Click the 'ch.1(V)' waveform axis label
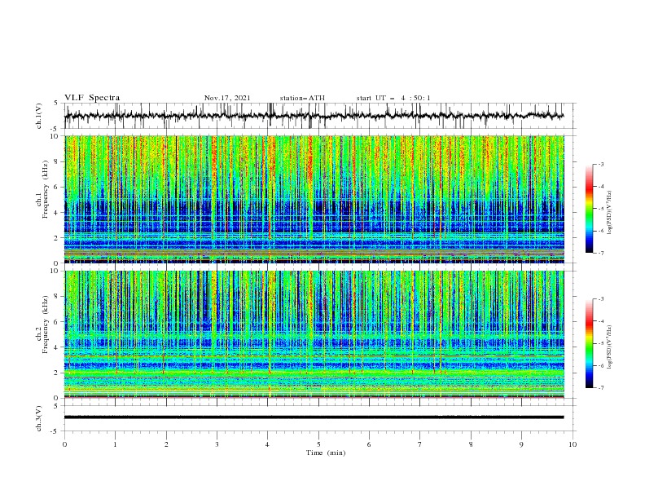The image size is (645, 499). 39,116
